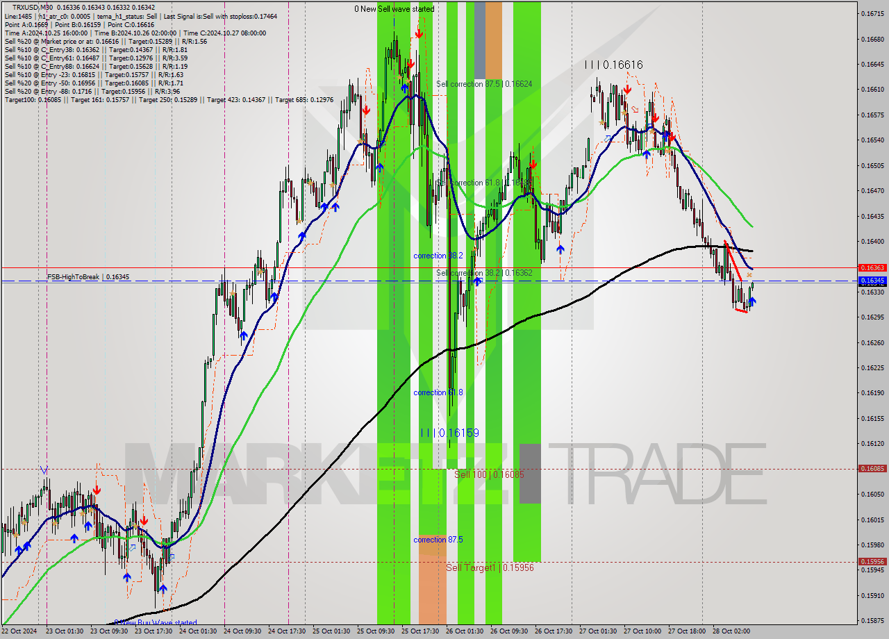
Task: Click the '24 Oct 01:30' time axis label
Action: pos(198,631)
